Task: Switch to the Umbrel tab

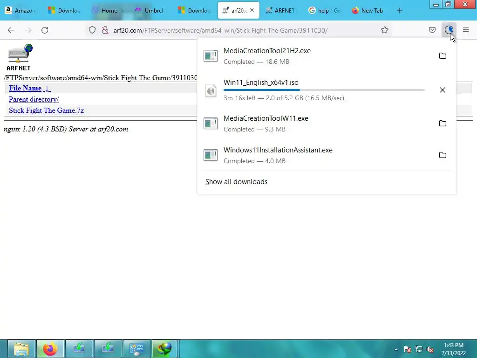Action: point(151,10)
